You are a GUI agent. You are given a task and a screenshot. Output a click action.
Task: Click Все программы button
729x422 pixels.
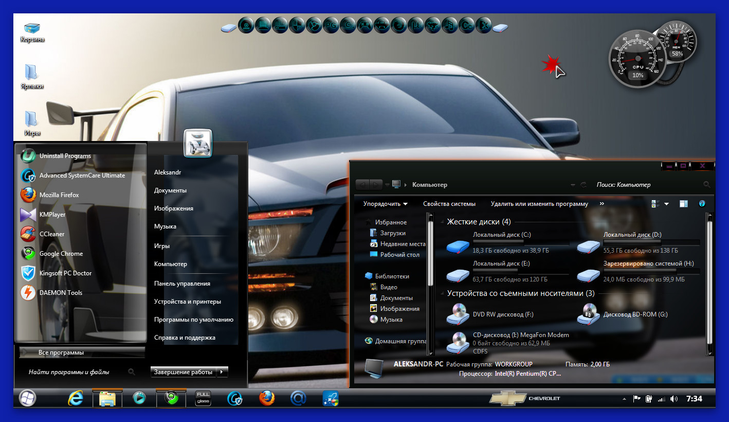coord(61,353)
